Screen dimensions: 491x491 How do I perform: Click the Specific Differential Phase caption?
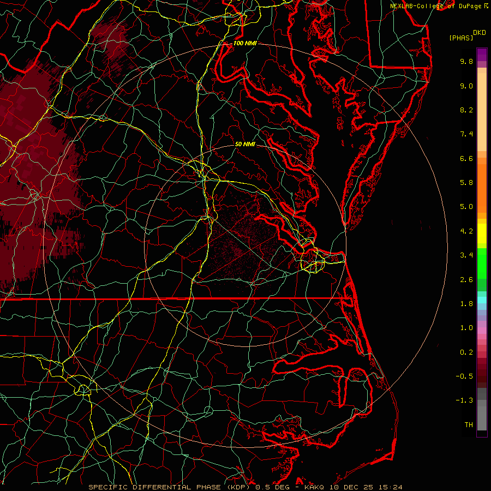(x=245, y=487)
